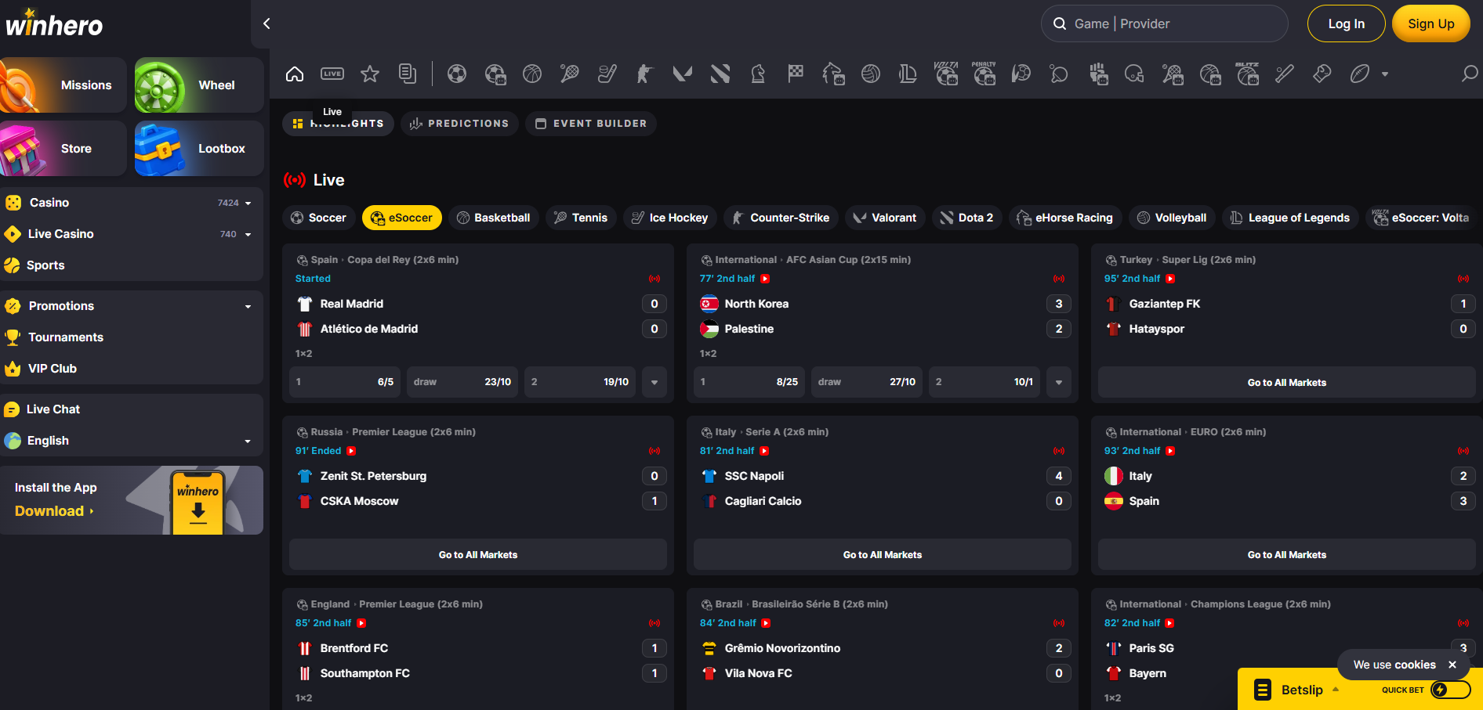Switch to the Predictions tab
1483x710 pixels.
[x=459, y=124]
